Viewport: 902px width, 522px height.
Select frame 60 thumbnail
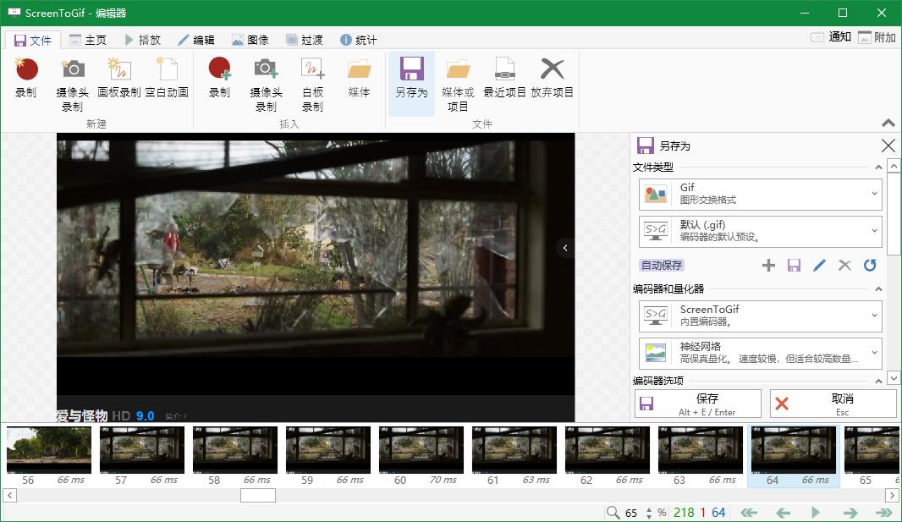(421, 457)
